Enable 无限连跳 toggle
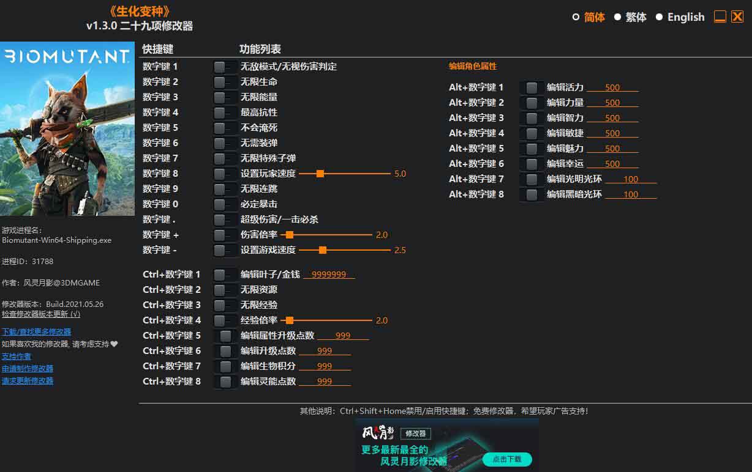This screenshot has height=472, width=752. pos(225,189)
